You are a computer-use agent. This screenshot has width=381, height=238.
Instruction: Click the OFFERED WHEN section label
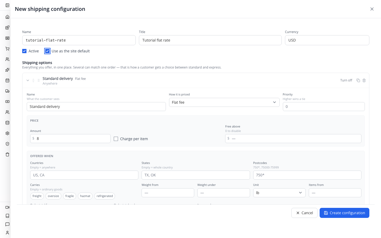coord(42,156)
